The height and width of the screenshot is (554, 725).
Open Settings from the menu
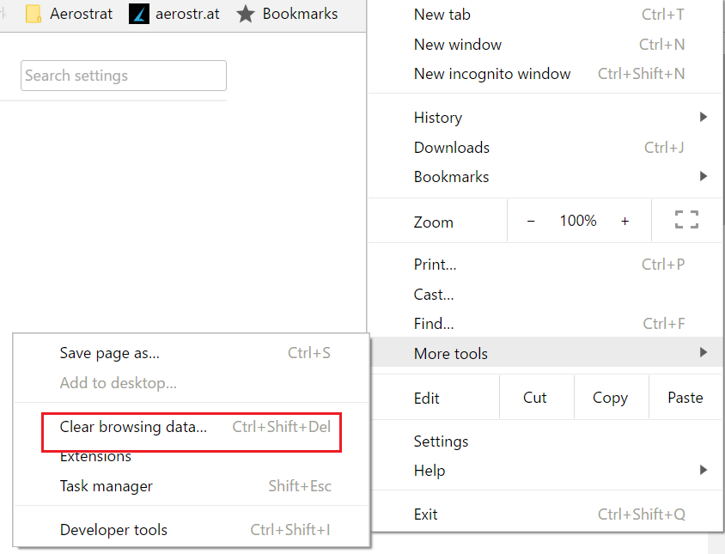pyautogui.click(x=441, y=441)
